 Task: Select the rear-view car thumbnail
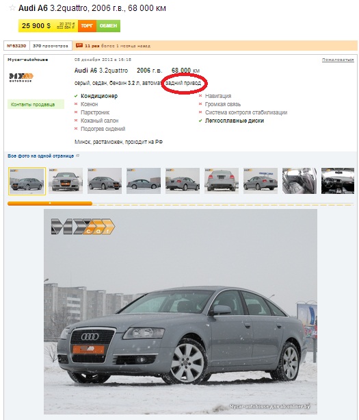click(x=222, y=181)
